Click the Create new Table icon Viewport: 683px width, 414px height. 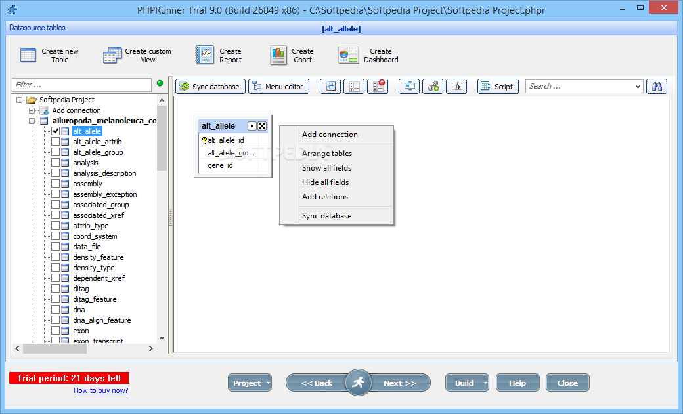pyautogui.click(x=28, y=55)
